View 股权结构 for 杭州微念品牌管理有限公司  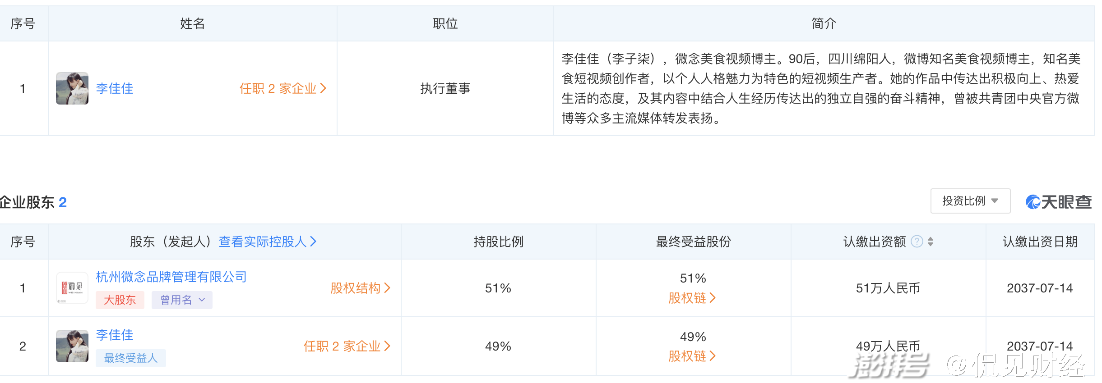360,288
